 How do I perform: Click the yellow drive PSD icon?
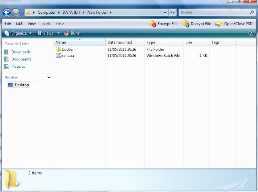(218, 24)
